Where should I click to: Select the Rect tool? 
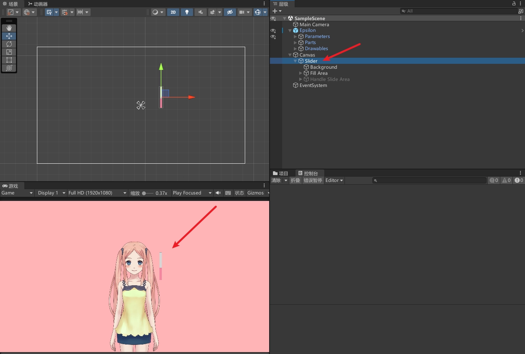coord(9,60)
